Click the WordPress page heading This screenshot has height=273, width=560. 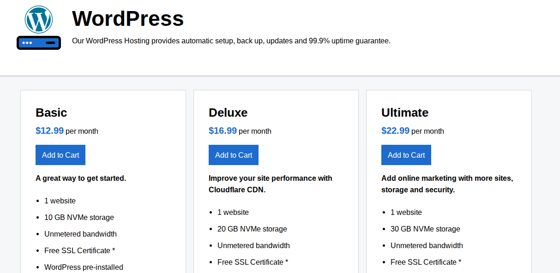tap(128, 19)
